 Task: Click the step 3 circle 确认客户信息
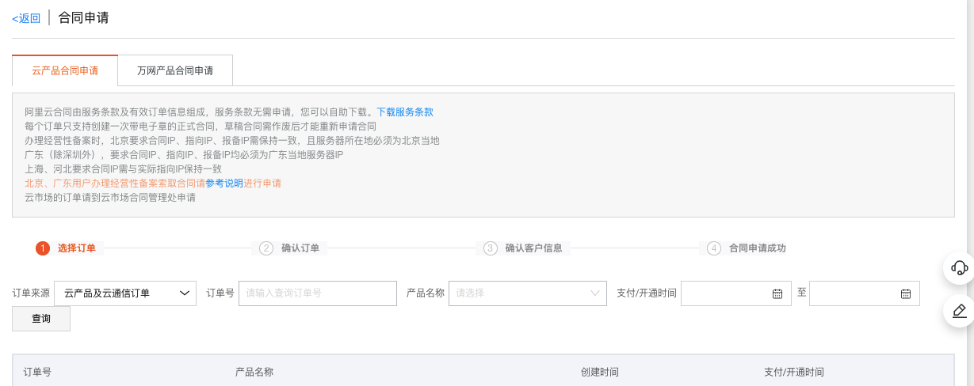pos(491,248)
